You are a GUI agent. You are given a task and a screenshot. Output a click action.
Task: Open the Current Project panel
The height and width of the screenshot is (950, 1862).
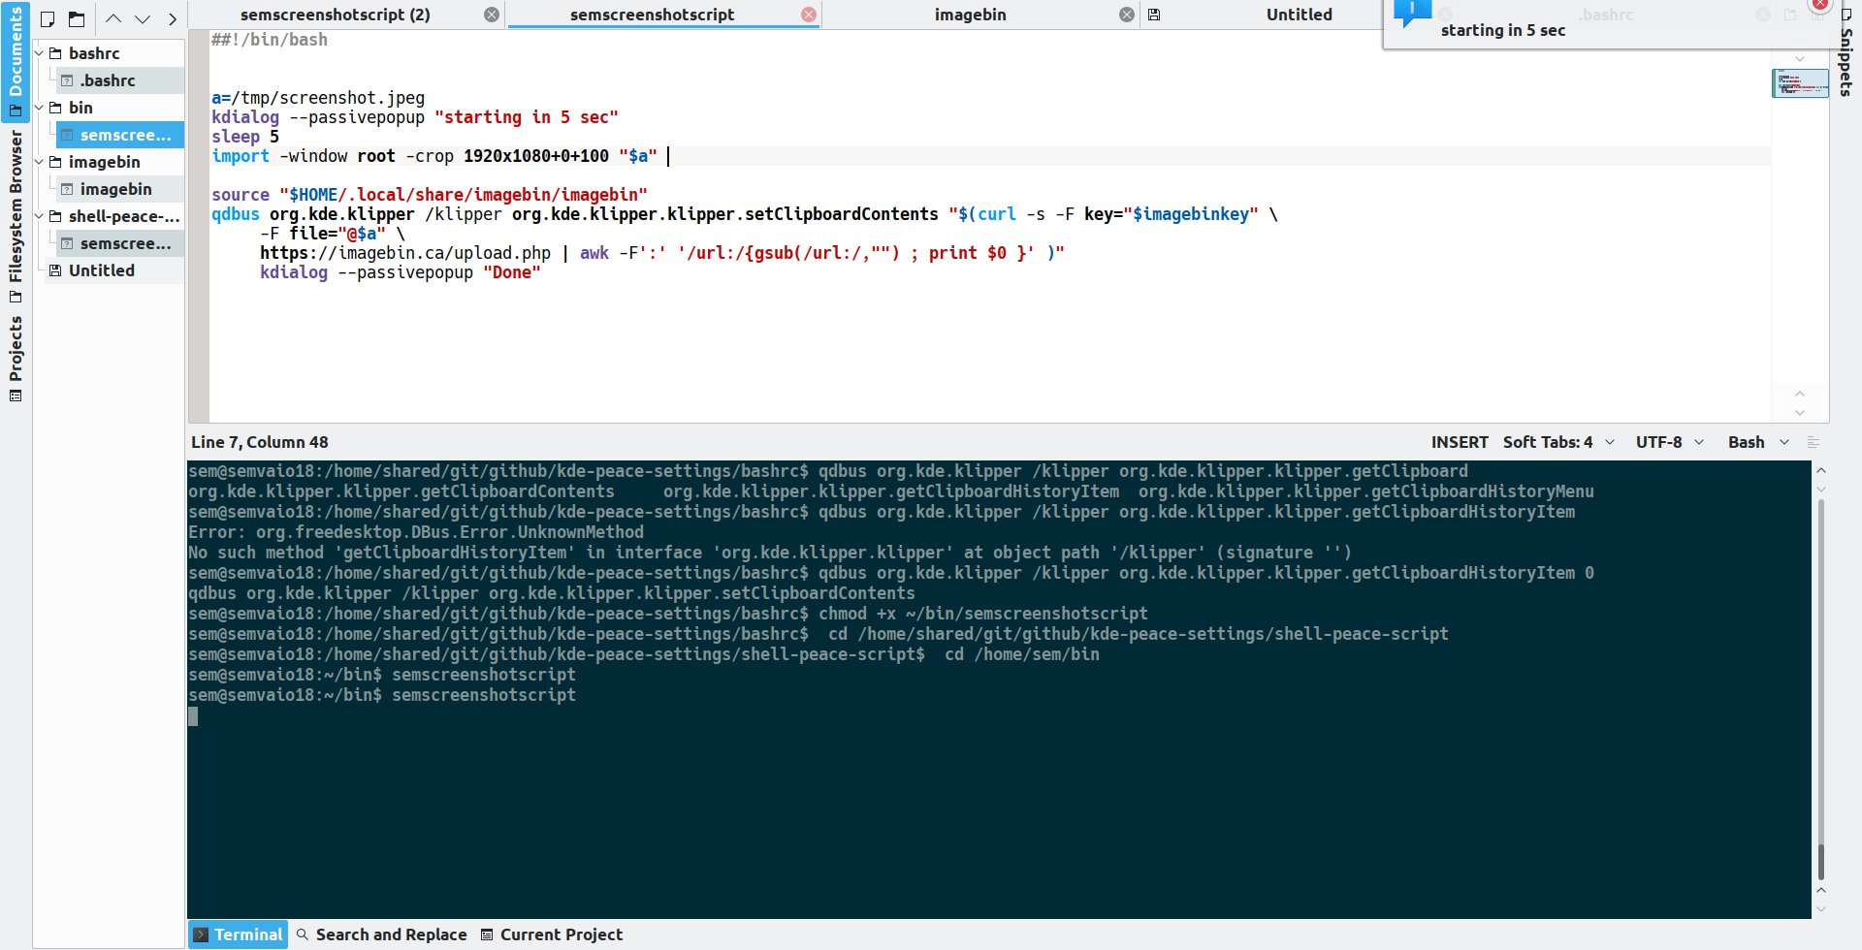tap(552, 934)
